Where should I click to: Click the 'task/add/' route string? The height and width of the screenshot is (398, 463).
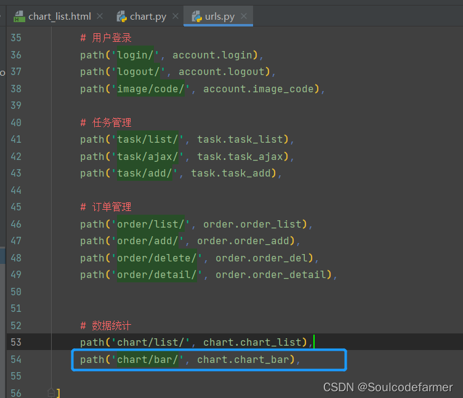coord(145,173)
